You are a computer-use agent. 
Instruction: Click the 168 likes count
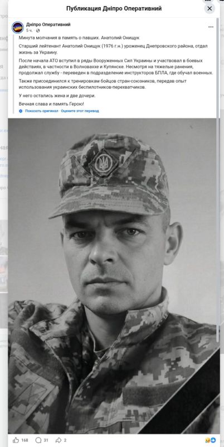click(25, 440)
